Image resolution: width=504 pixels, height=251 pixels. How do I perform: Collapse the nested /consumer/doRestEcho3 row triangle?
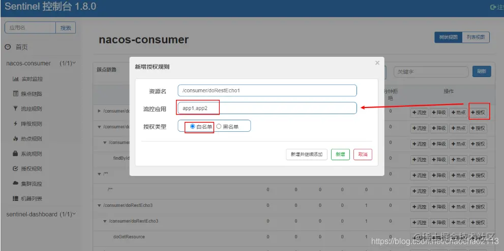point(105,221)
